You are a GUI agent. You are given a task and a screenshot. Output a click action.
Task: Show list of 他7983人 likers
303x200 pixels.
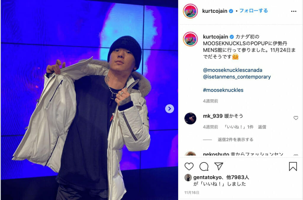tap(238, 177)
